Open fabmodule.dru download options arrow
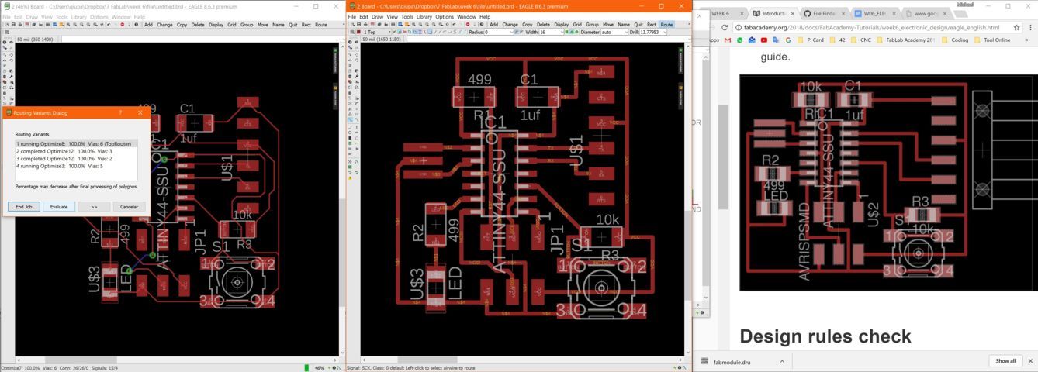Screen dimensions: 1038x372 pyautogui.click(x=782, y=361)
